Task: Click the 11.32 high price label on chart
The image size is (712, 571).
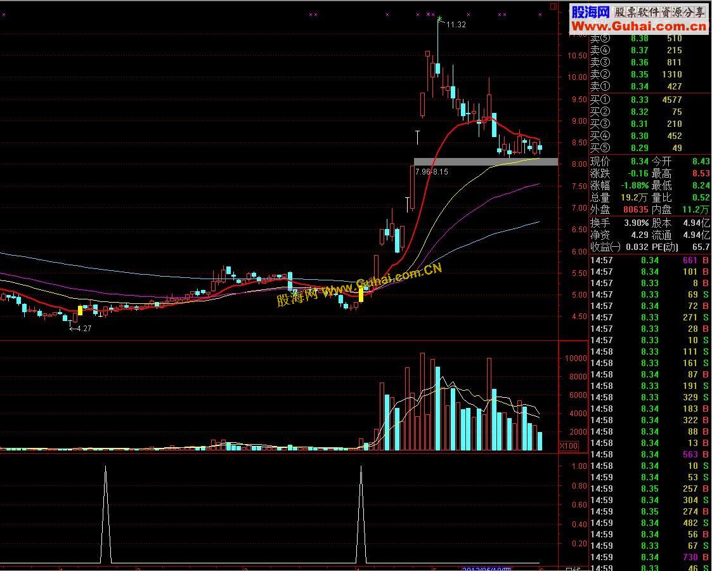Action: [x=456, y=25]
